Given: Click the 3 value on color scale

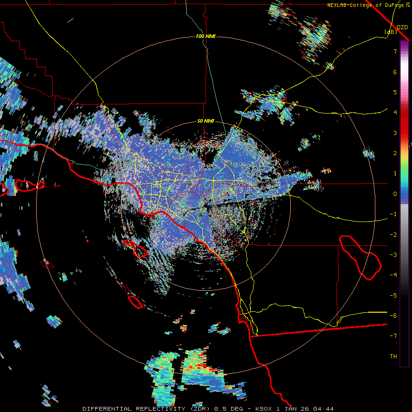Looking at the screenshot, I should (x=395, y=133).
